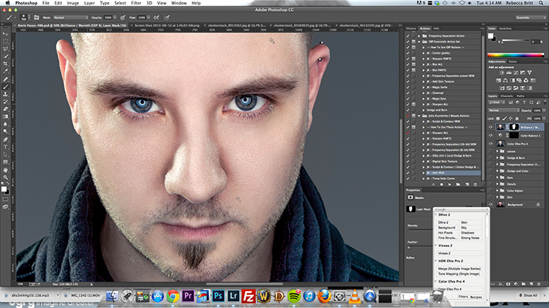Hide the Background layer with its eye icon
The height and width of the screenshot is (308, 549).
pyautogui.click(x=490, y=205)
